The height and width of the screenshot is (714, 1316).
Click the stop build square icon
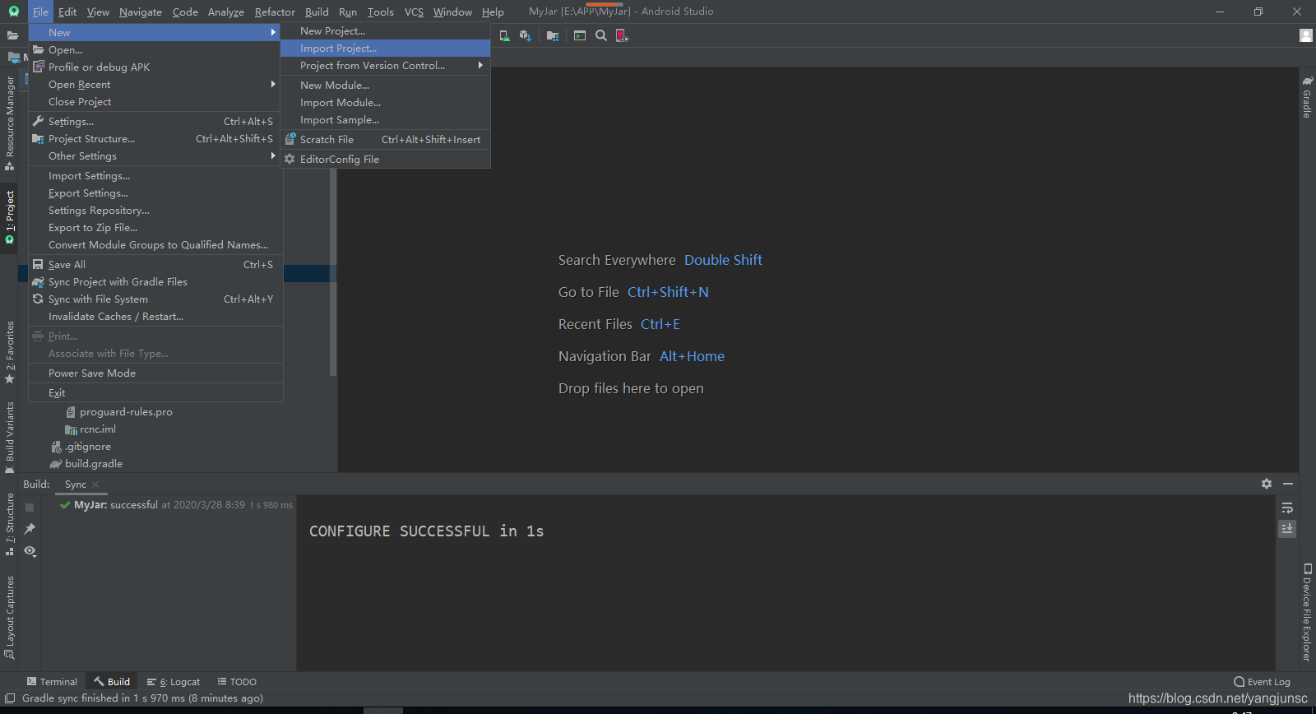(x=30, y=508)
